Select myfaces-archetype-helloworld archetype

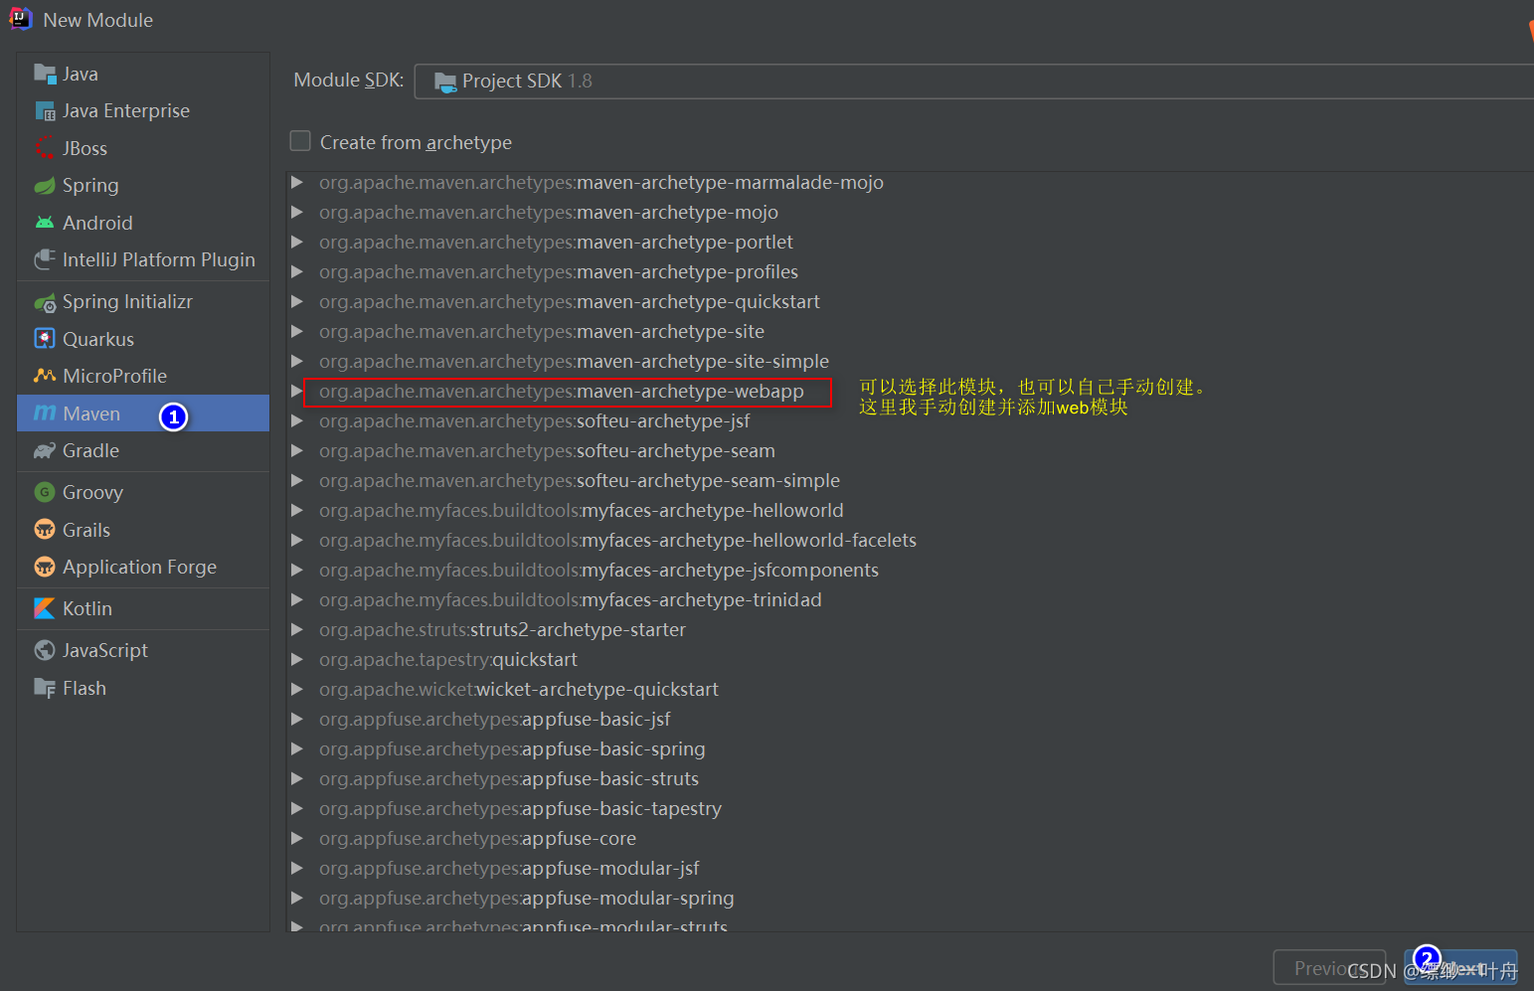pos(581,510)
